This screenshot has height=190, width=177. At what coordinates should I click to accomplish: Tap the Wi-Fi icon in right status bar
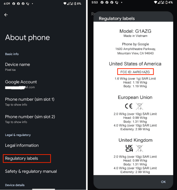tap(156, 2)
